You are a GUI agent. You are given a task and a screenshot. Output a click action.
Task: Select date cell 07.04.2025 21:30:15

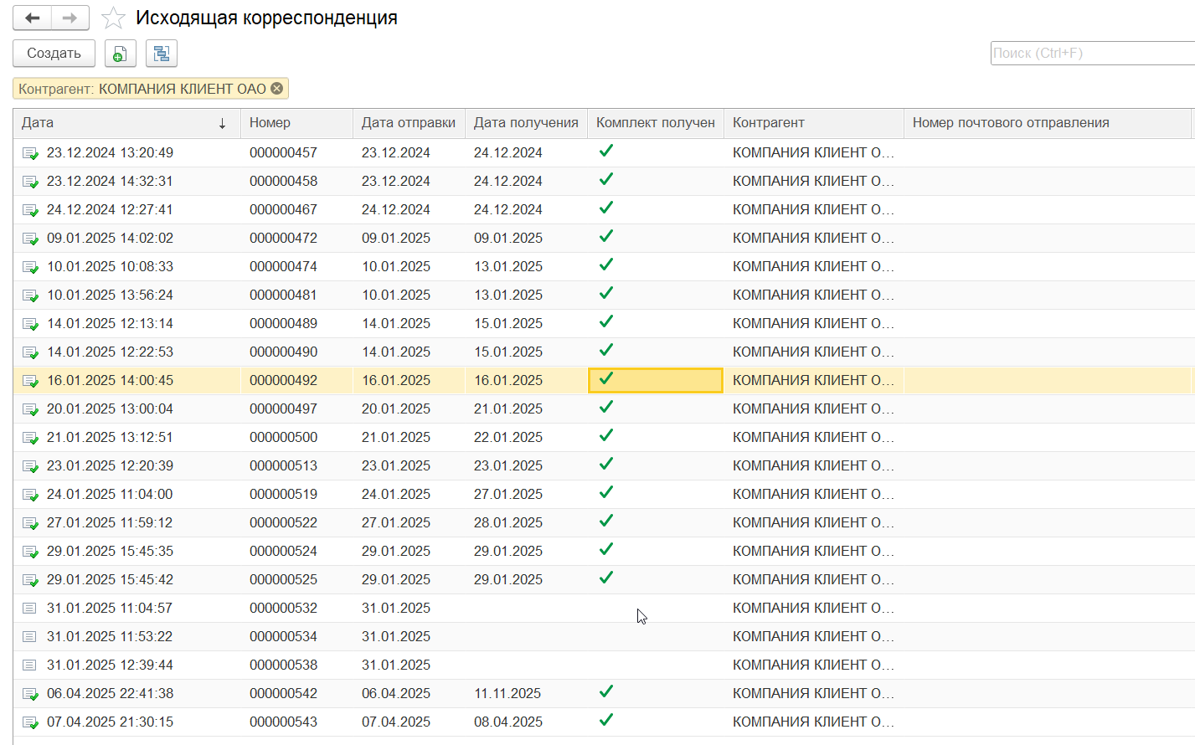coord(110,722)
